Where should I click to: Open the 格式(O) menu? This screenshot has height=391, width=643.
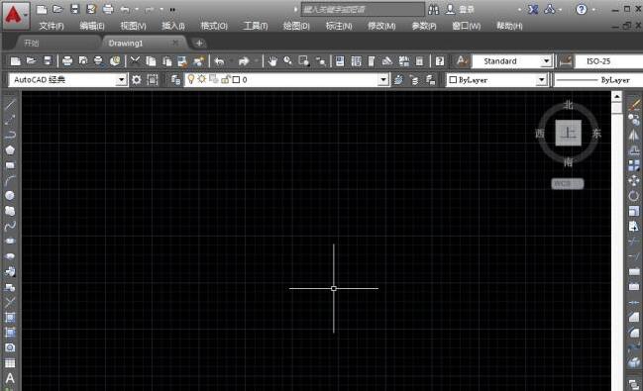point(214,26)
